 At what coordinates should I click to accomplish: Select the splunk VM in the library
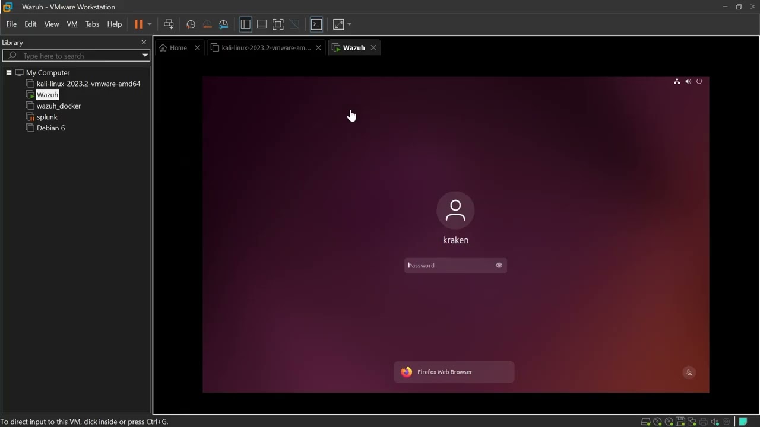point(47,117)
